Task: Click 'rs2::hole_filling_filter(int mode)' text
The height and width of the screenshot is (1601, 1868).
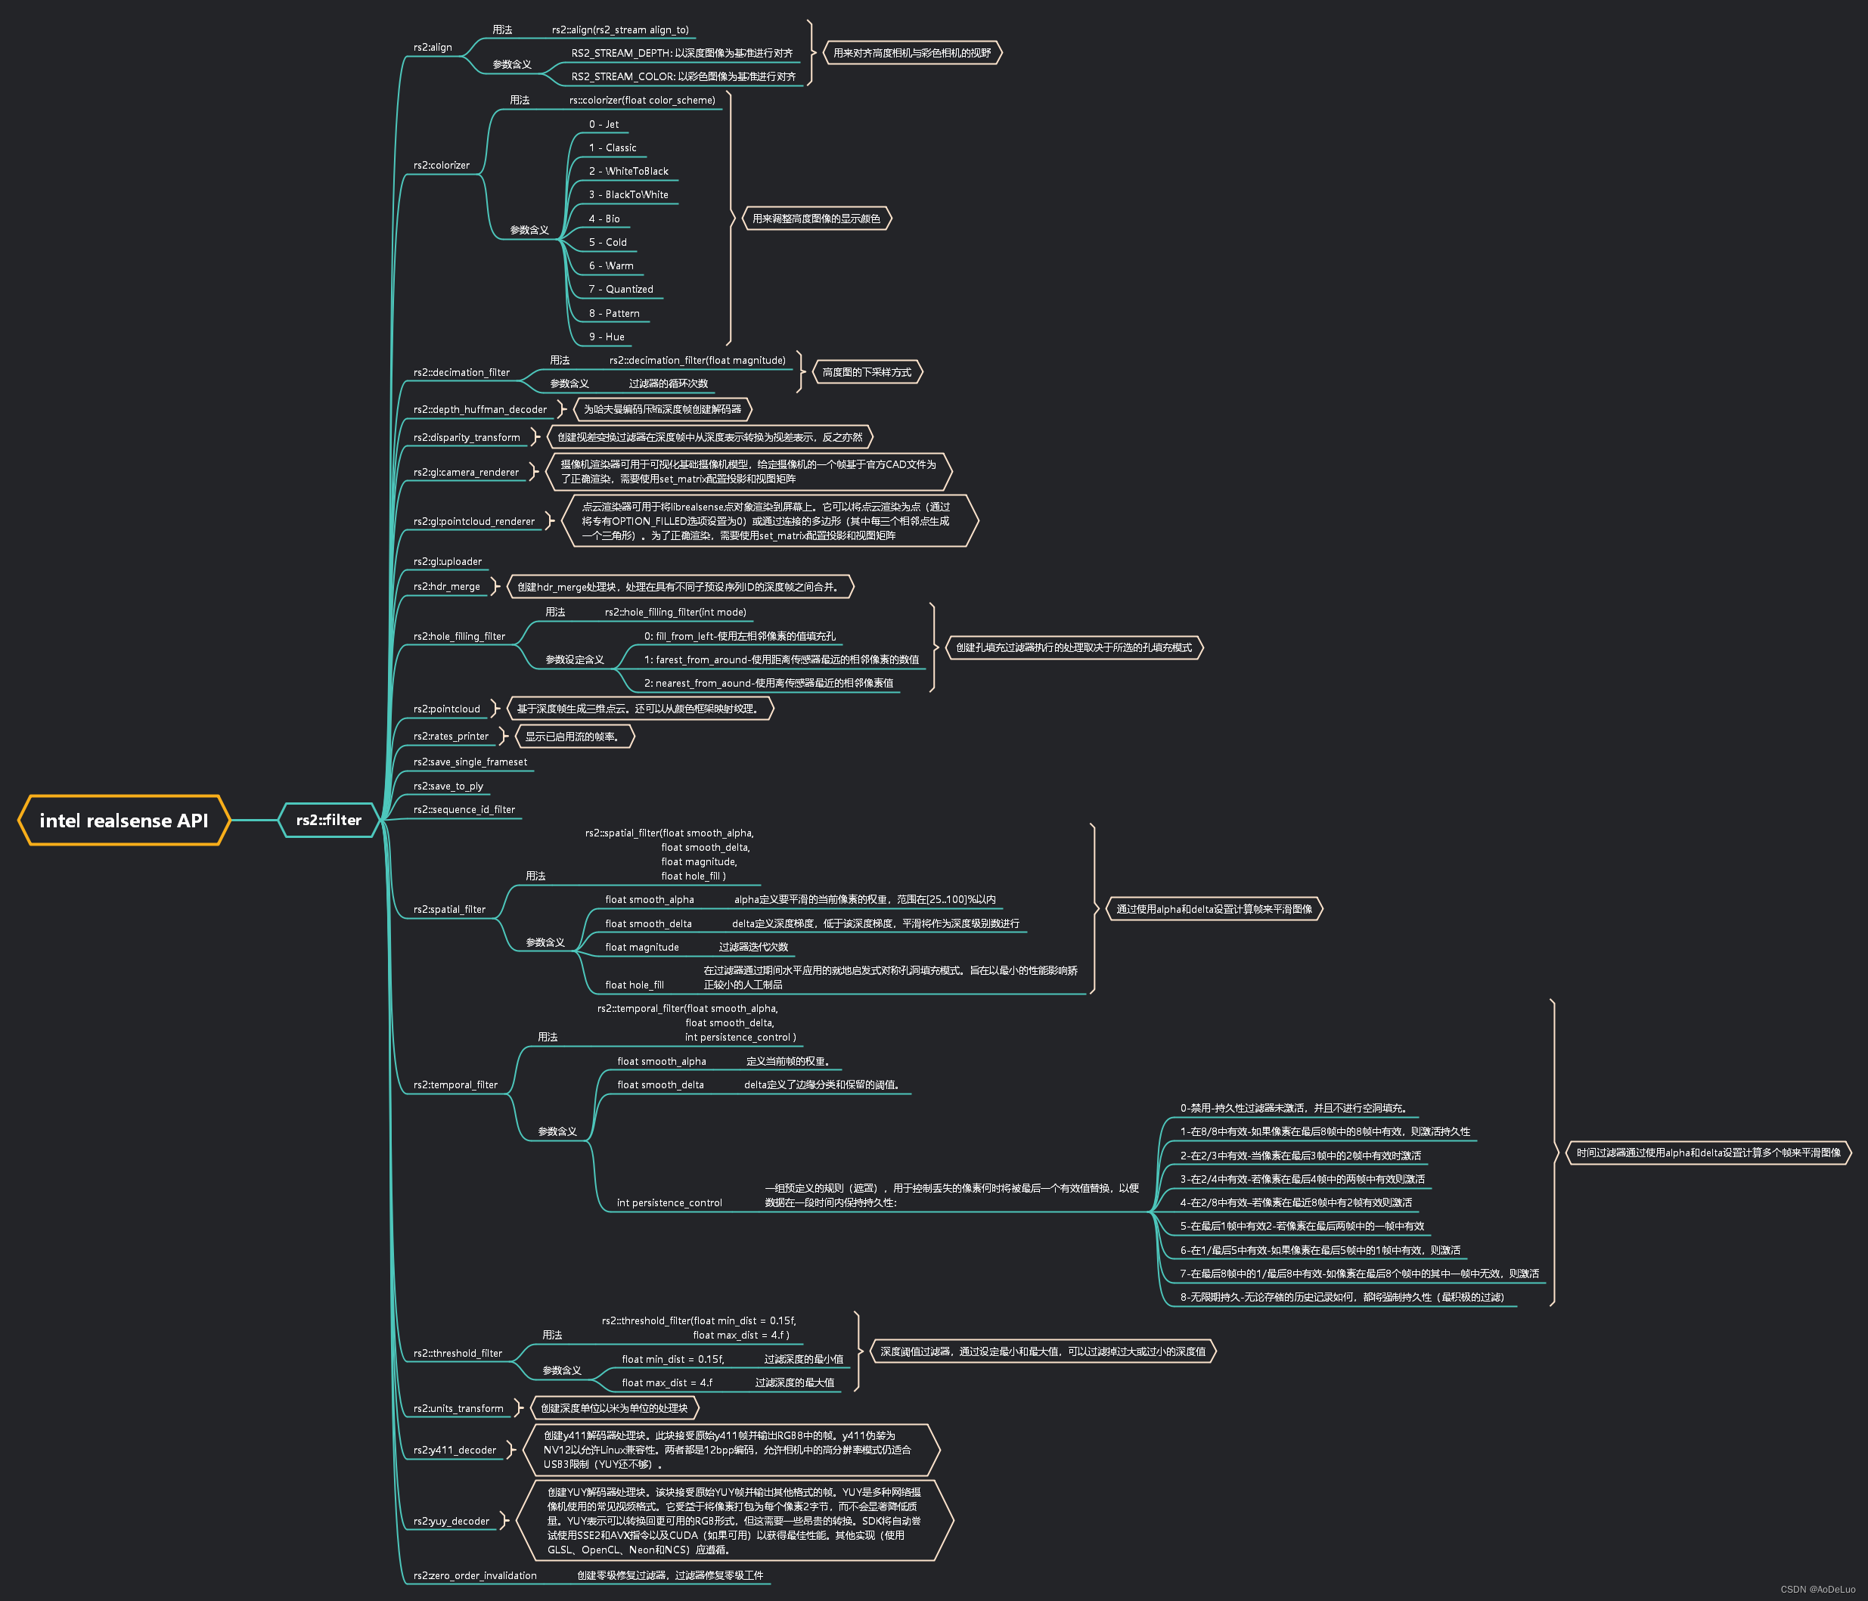Action: 676,612
